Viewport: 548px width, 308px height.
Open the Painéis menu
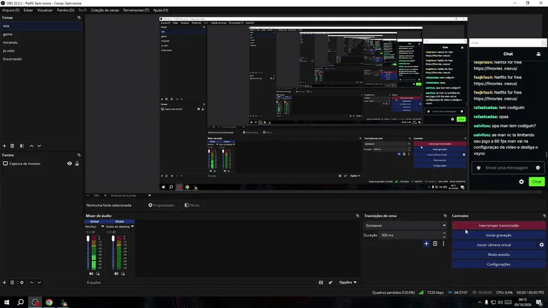pyautogui.click(x=66, y=10)
